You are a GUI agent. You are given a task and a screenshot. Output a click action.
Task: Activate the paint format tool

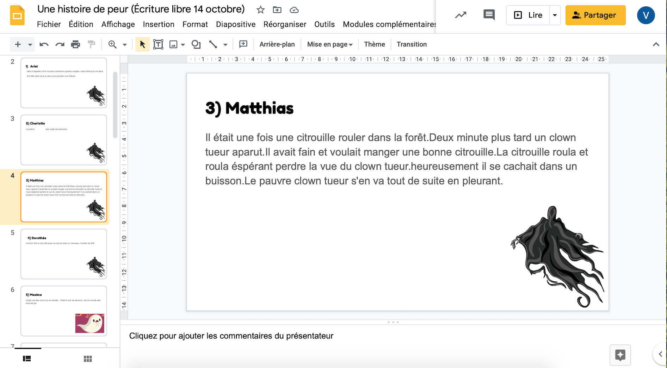tap(91, 44)
